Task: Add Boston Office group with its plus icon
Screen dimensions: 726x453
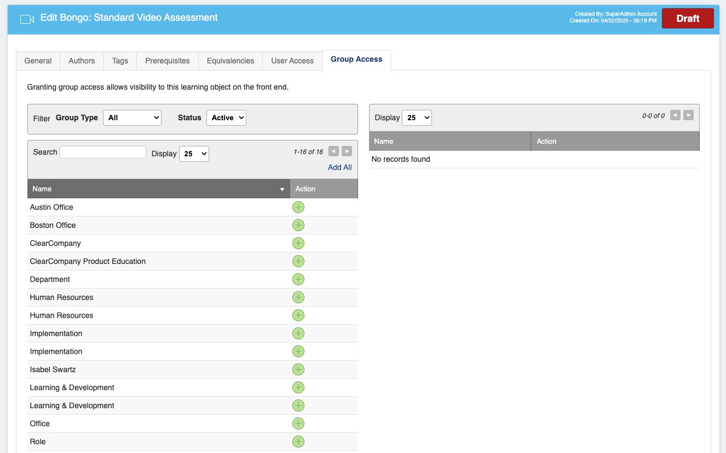Action: tap(298, 225)
